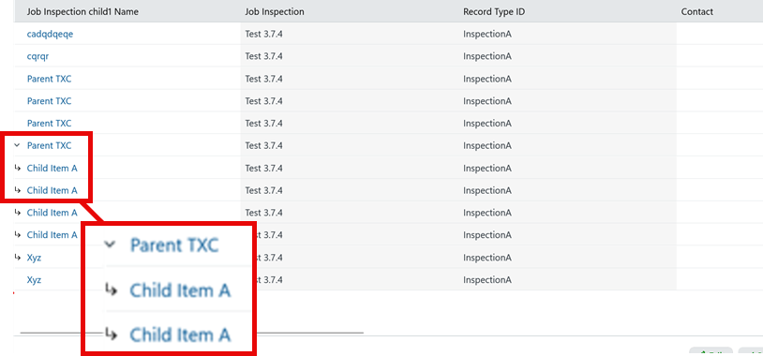Open the Xyz link without a child arrow
Image resolution: width=763 pixels, height=356 pixels.
(34, 280)
